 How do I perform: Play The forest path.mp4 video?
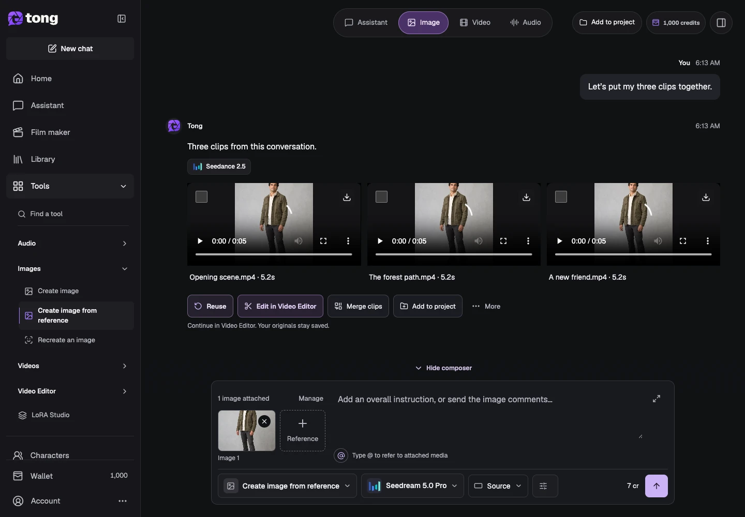tap(380, 241)
